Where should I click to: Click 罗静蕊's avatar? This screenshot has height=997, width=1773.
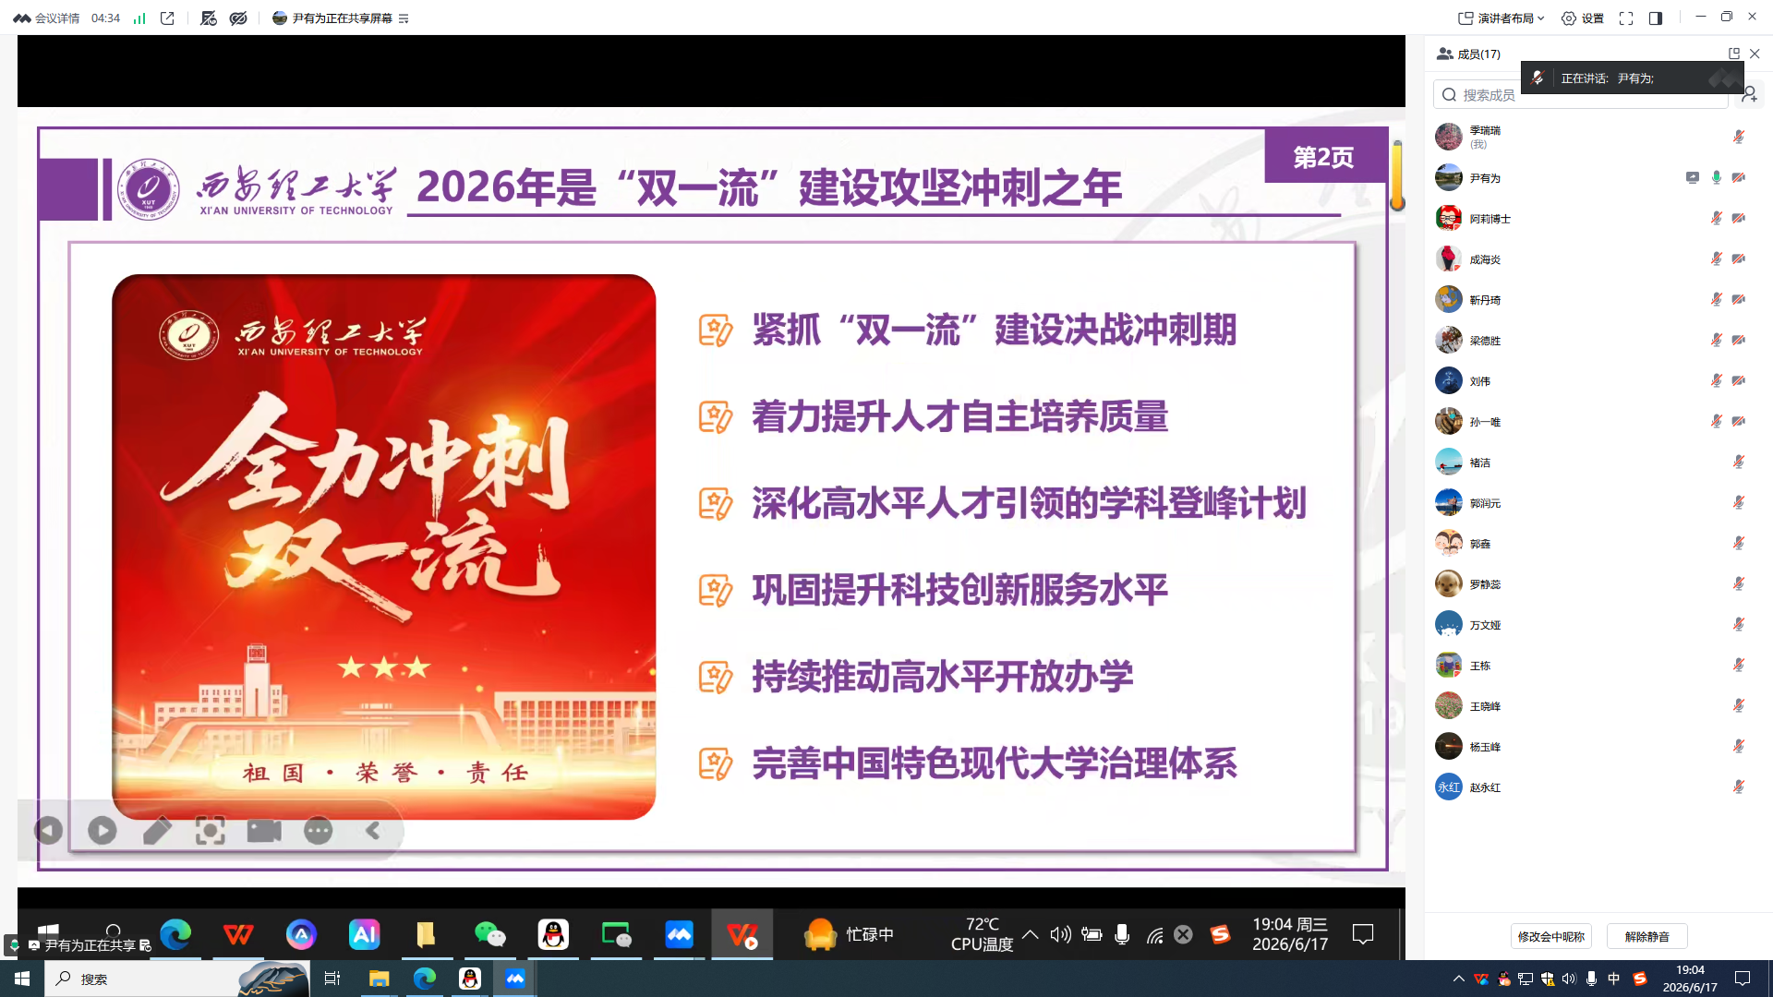(x=1449, y=583)
